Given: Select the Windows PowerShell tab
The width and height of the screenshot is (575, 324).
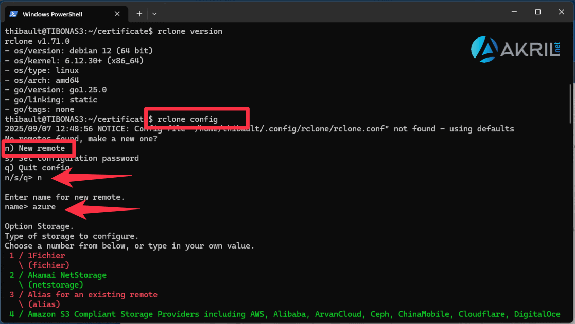Looking at the screenshot, I should coord(66,14).
